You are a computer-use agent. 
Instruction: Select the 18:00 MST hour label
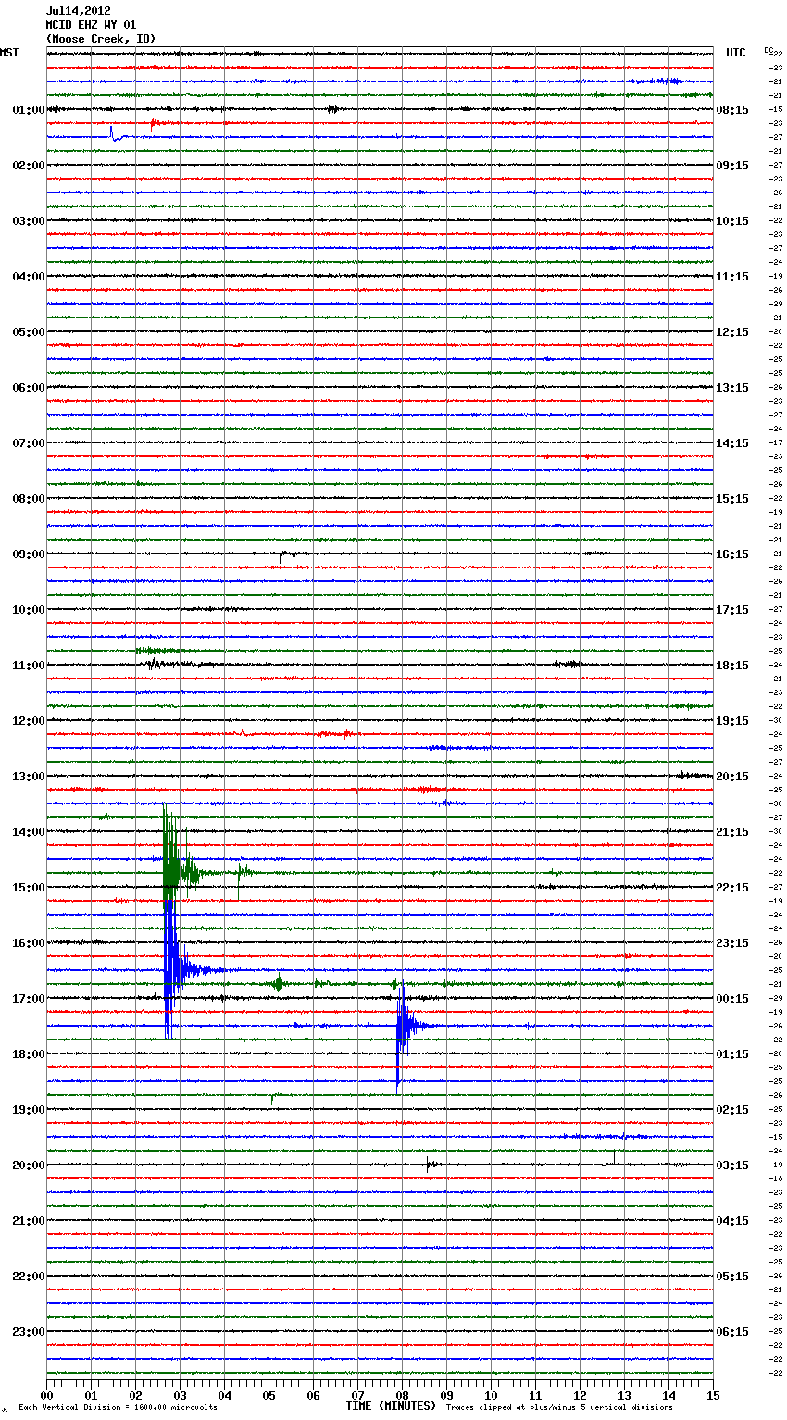pos(29,1054)
